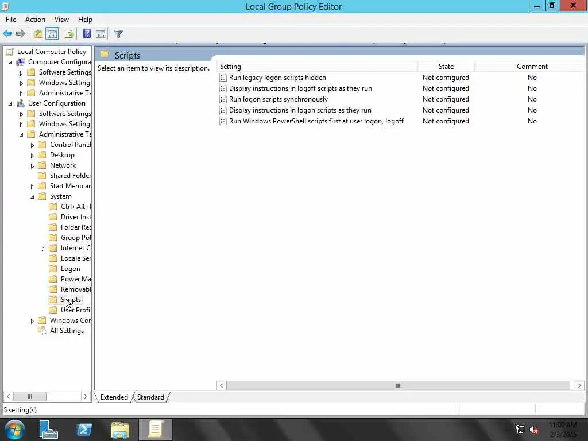
Task: Click the Forward arrow toolbar icon
Action: click(x=21, y=34)
